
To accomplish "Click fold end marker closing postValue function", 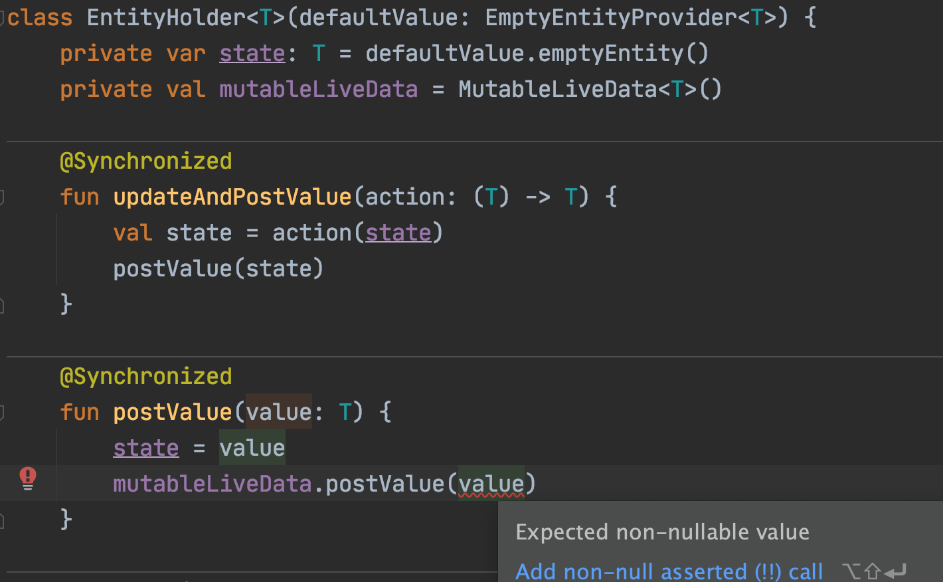I will (3, 520).
